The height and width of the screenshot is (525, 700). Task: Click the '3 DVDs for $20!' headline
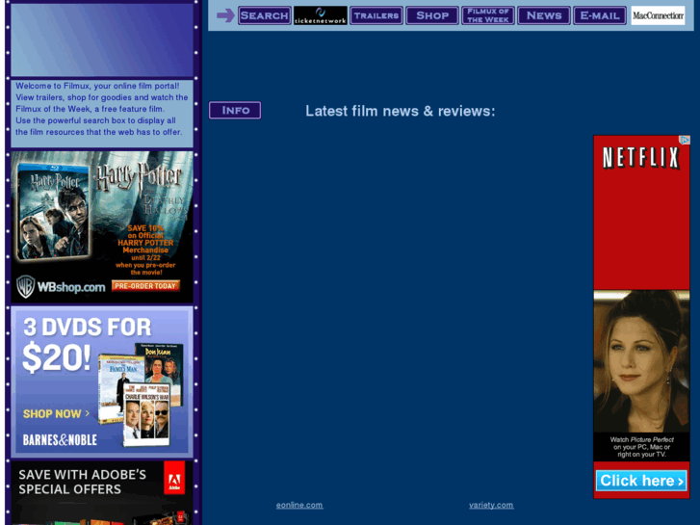[87, 345]
